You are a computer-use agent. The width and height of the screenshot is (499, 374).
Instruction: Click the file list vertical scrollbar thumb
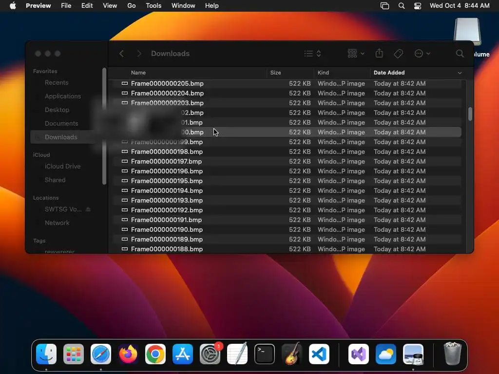point(470,114)
